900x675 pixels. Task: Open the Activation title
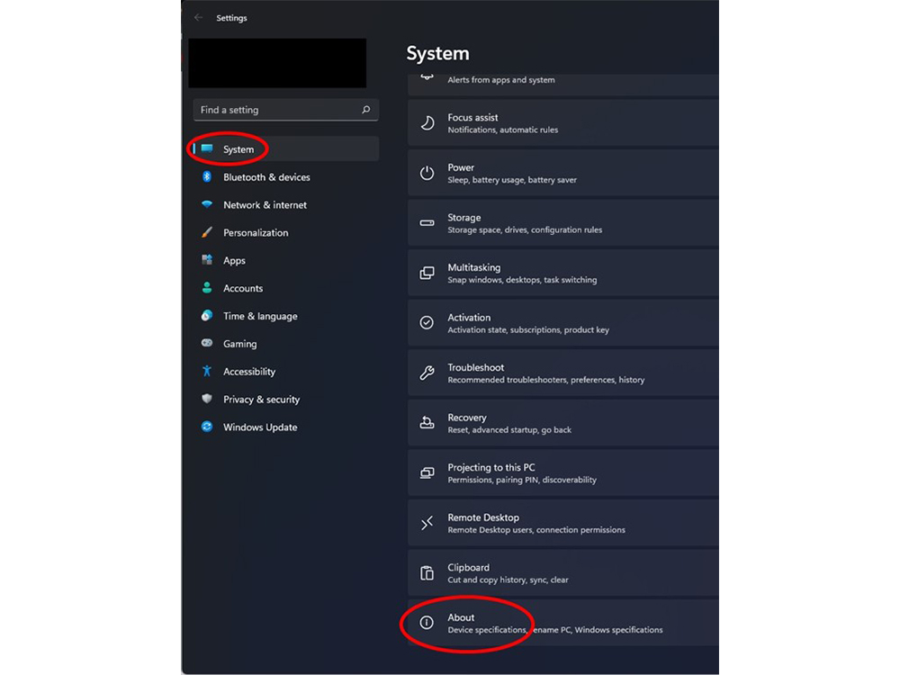coord(469,318)
